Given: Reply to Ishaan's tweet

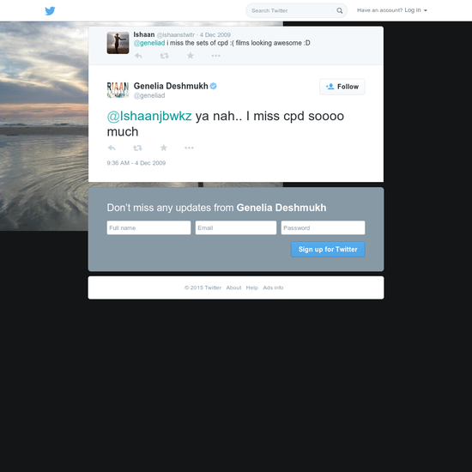Looking at the screenshot, I should (138, 56).
